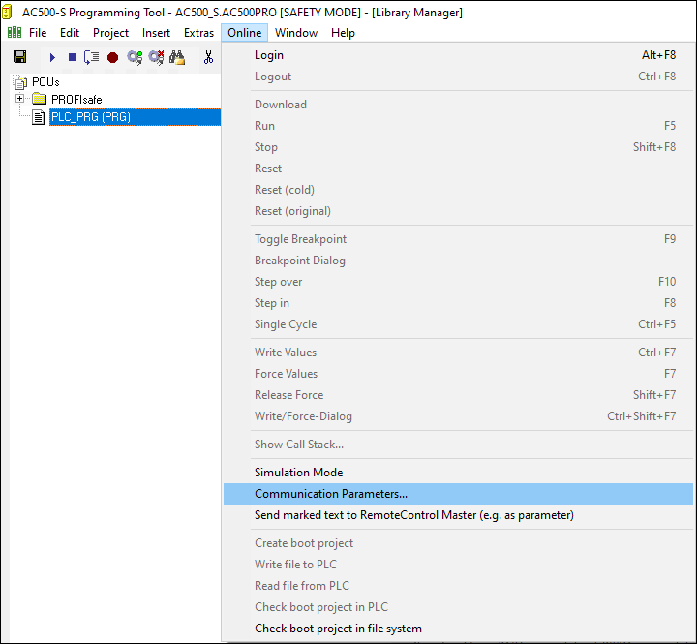
Task: Select Login in the Online menu
Action: click(269, 55)
